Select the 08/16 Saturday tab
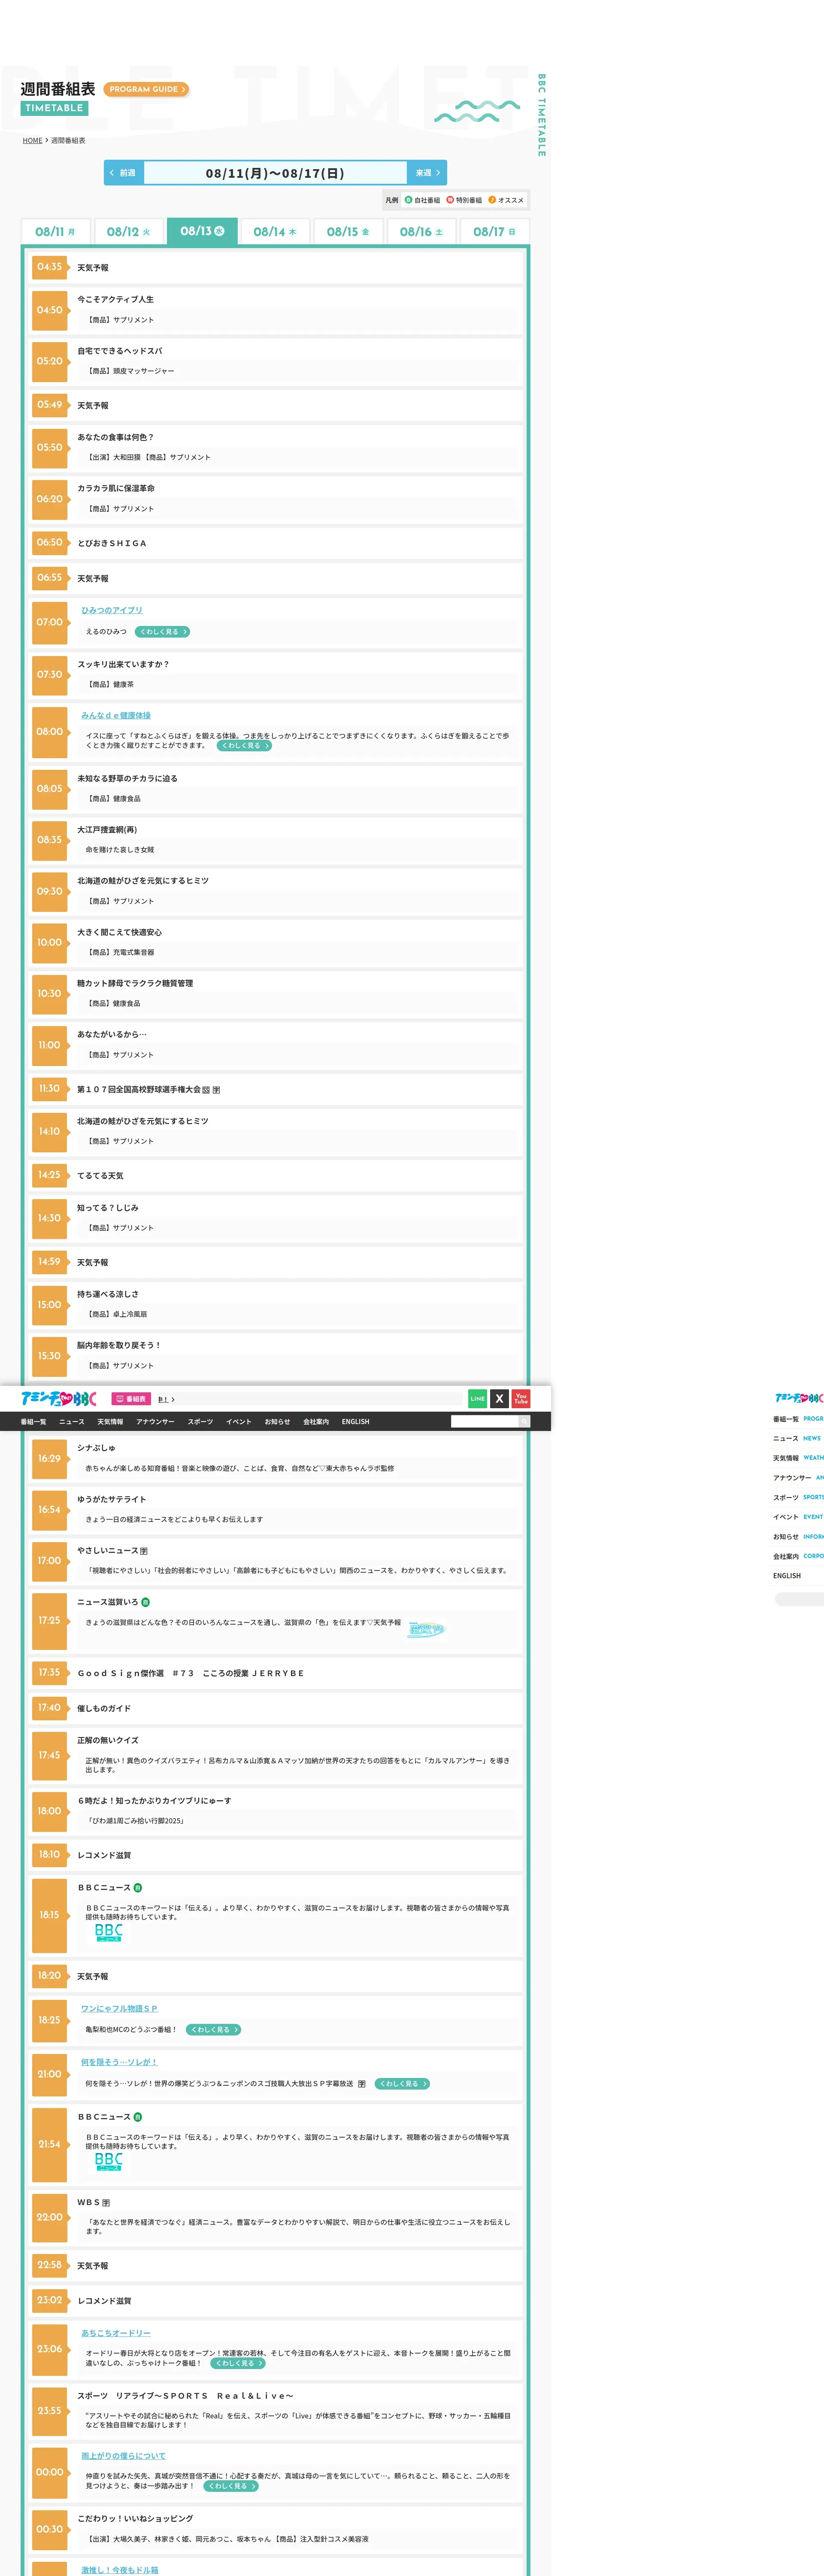This screenshot has height=2576, width=824. [x=421, y=232]
